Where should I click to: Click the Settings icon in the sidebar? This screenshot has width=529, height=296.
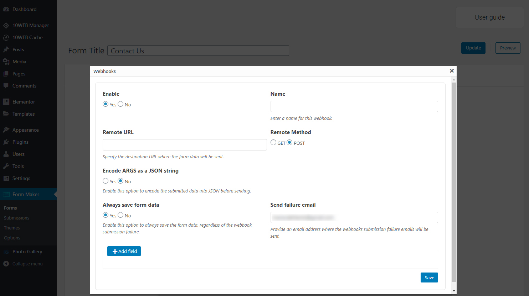point(6,178)
